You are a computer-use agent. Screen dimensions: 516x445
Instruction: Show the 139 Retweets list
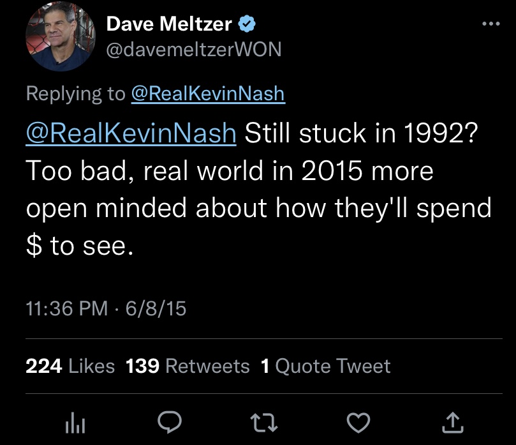[x=188, y=366]
